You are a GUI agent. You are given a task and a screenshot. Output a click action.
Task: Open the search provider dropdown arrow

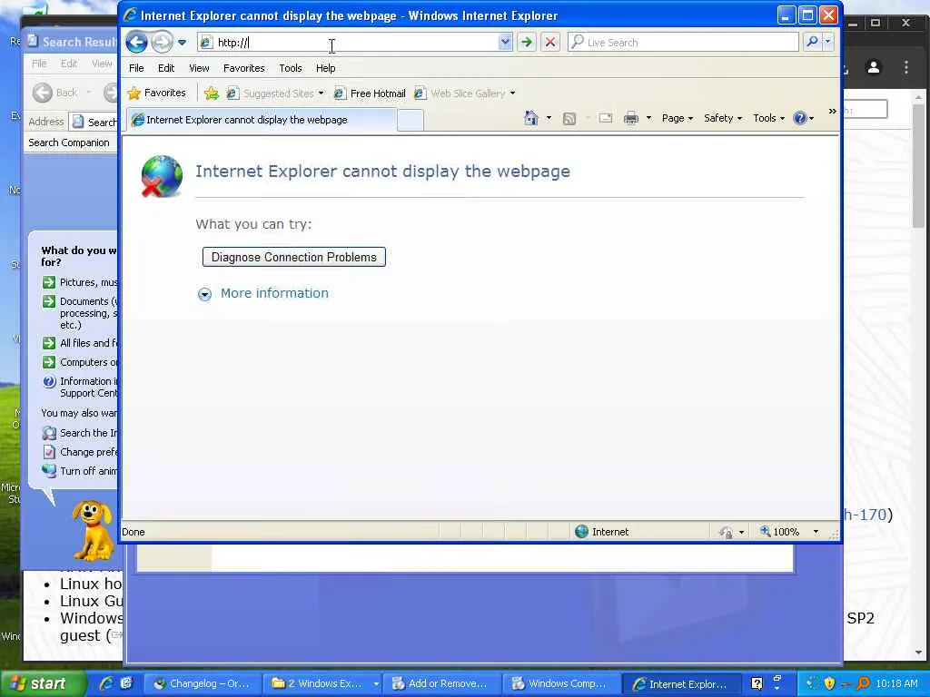827,42
